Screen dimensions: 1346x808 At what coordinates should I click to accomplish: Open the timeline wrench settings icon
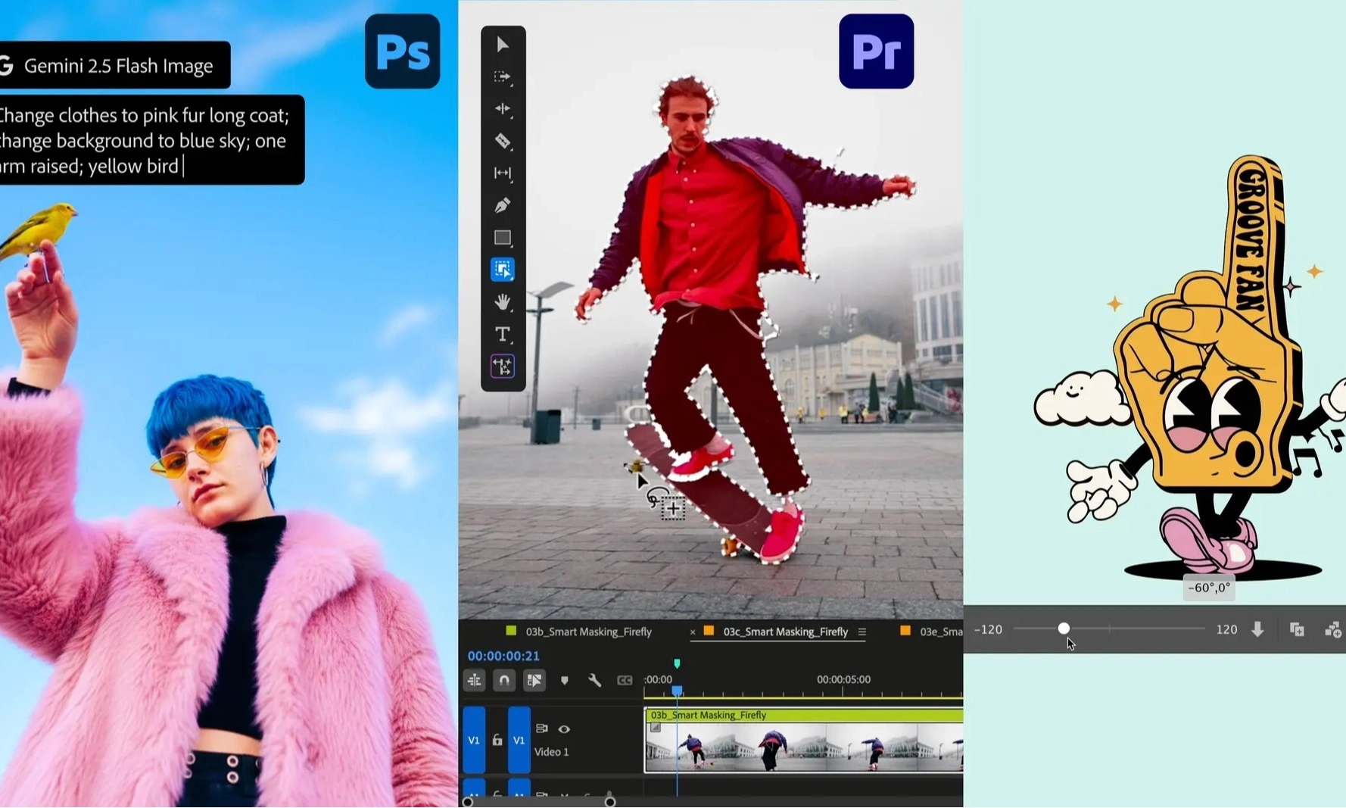[594, 681]
